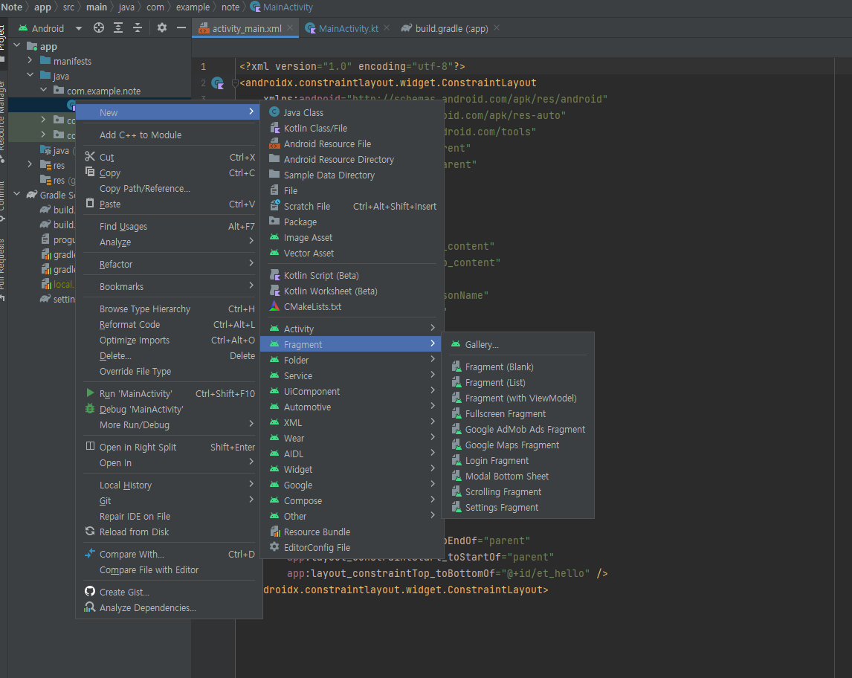Click the gutter class icon on line 2
This screenshot has height=678, width=852.
(x=217, y=83)
